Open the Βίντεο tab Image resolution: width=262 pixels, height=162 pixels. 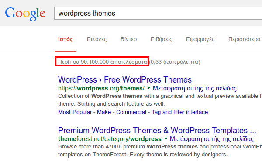click(129, 39)
